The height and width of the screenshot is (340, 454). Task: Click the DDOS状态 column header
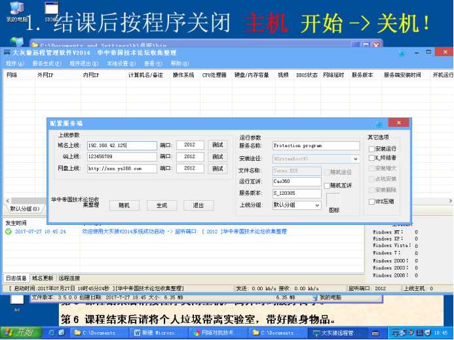coord(307,75)
